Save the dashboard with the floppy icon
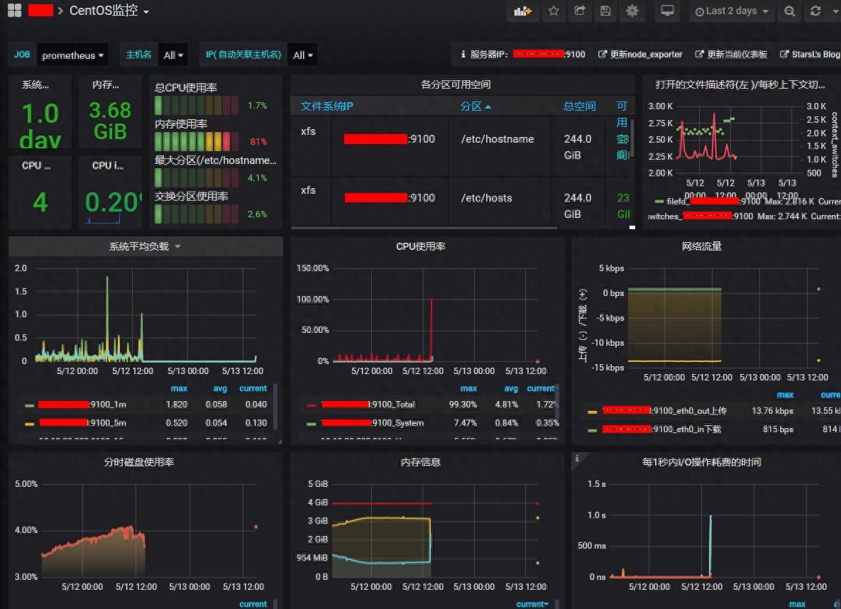841x609 pixels. click(605, 11)
